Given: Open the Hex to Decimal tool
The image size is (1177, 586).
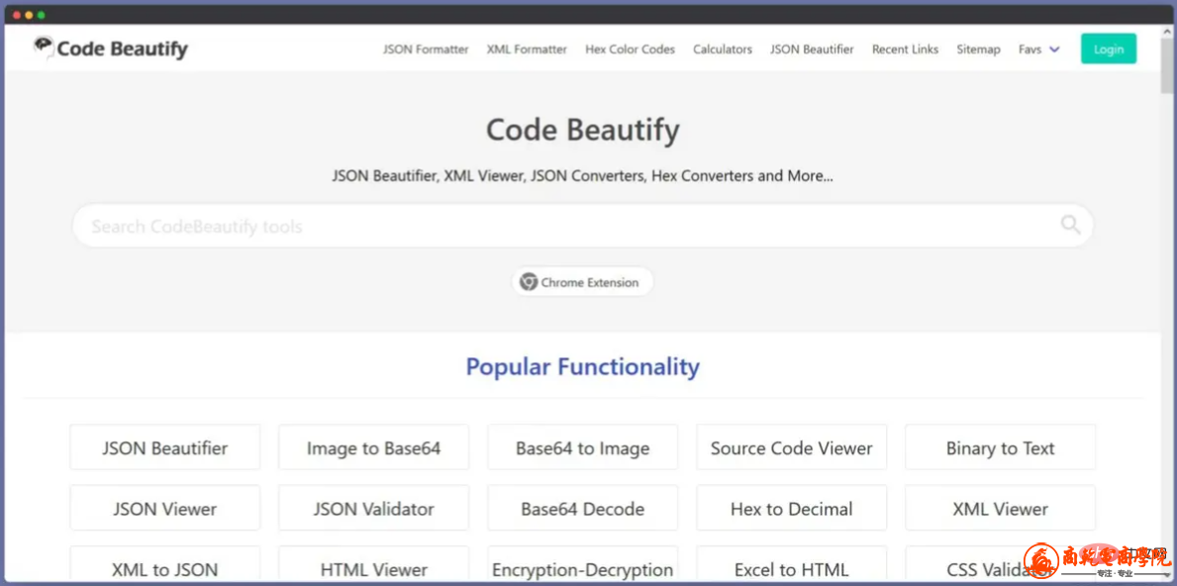Looking at the screenshot, I should 792,509.
